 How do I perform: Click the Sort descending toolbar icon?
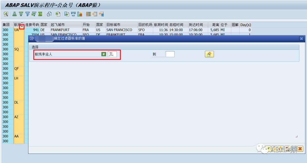tap(21, 14)
